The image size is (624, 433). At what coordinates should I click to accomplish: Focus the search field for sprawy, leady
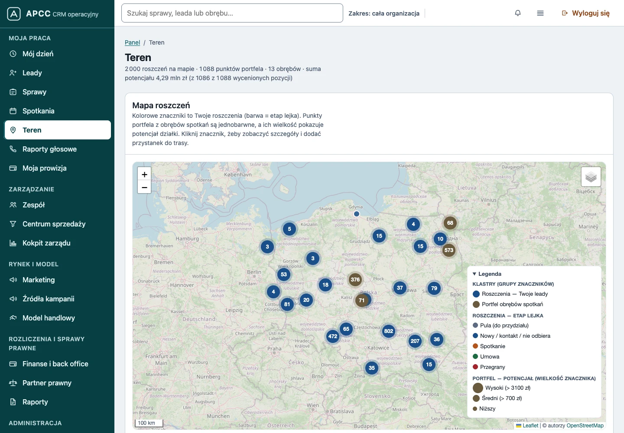tap(232, 13)
